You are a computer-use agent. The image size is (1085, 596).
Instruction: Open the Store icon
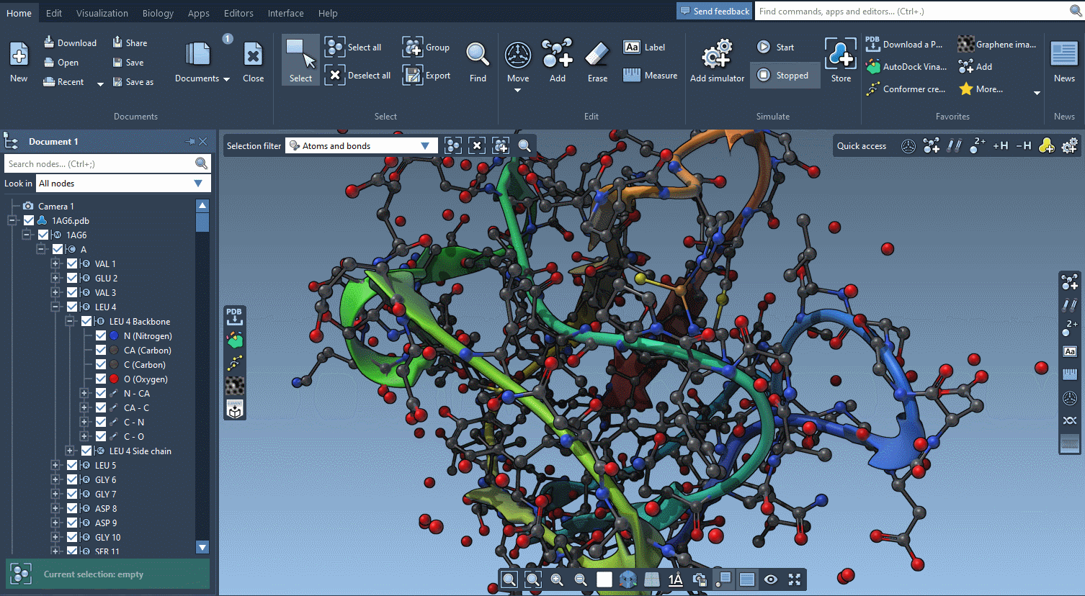pos(841,54)
